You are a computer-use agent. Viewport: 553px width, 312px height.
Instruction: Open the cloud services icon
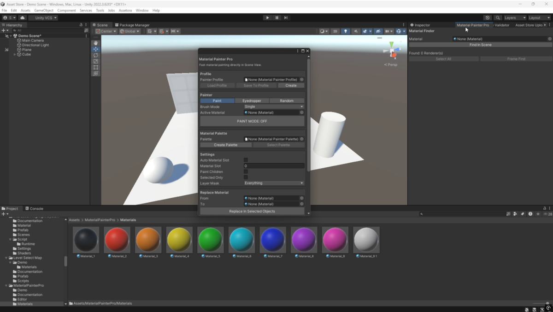(22, 18)
